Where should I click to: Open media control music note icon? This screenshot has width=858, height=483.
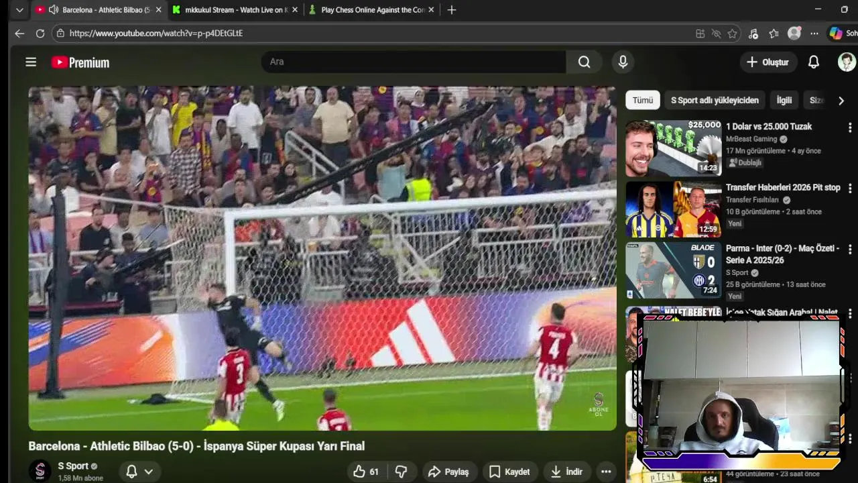coord(753,34)
